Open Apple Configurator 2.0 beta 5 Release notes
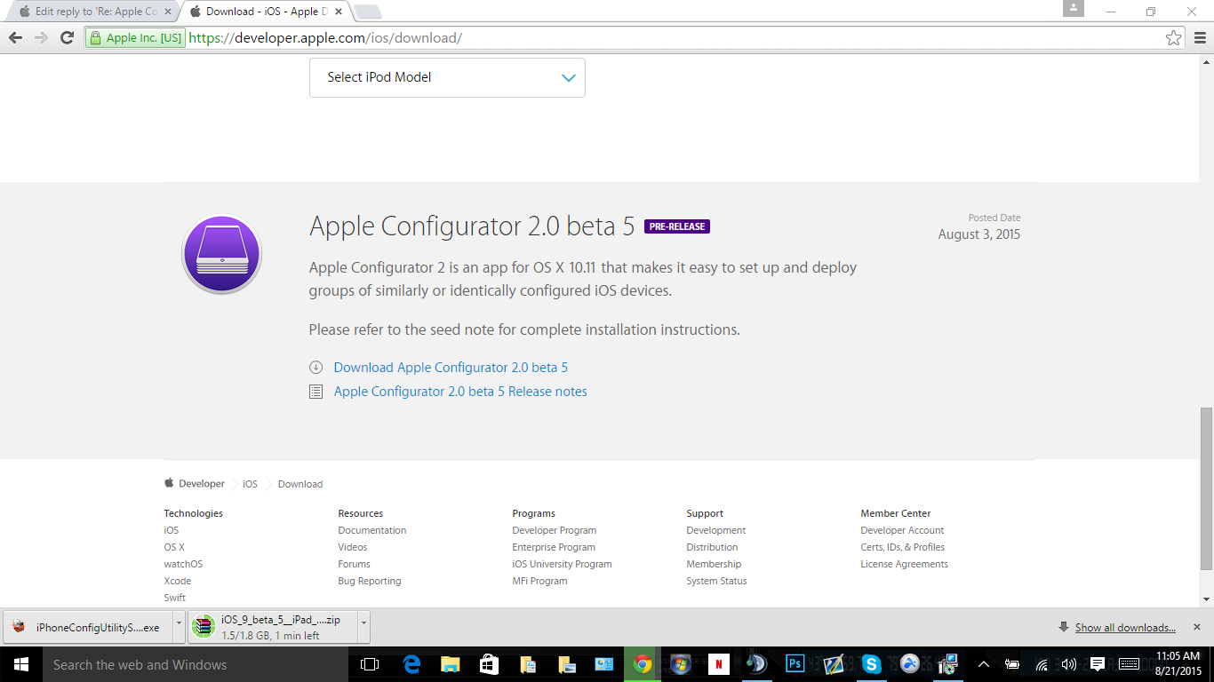The image size is (1214, 682). click(460, 392)
